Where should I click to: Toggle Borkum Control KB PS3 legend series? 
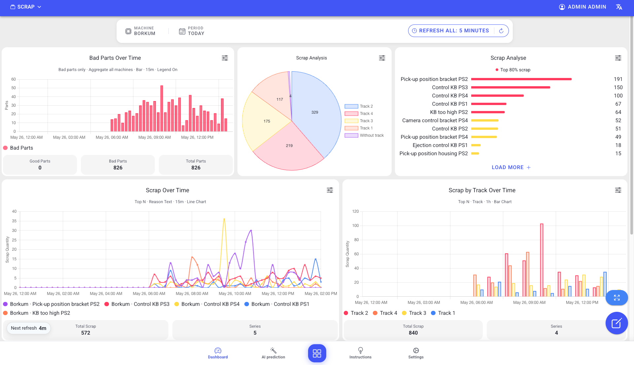137,304
